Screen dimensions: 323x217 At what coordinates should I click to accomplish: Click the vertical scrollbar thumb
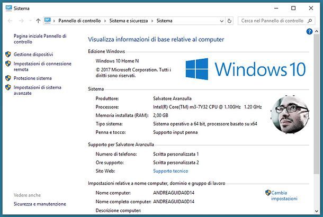point(317,104)
